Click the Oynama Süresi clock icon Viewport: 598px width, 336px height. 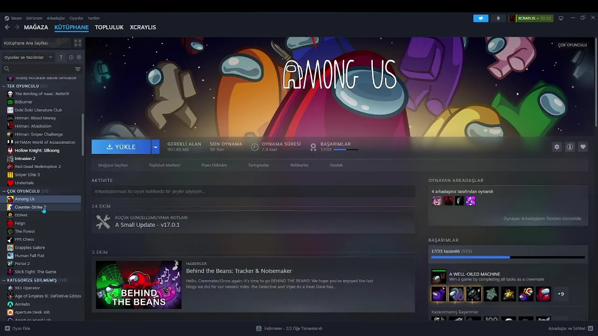(x=255, y=147)
